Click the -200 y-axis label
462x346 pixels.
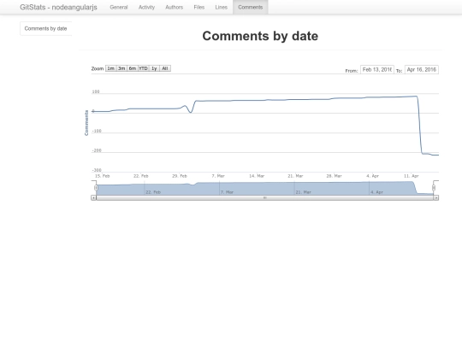click(97, 150)
